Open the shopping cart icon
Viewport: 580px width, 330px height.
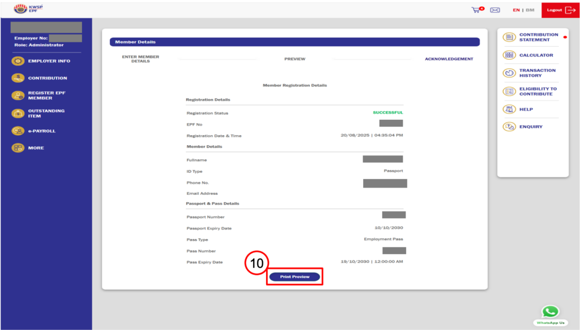[477, 10]
